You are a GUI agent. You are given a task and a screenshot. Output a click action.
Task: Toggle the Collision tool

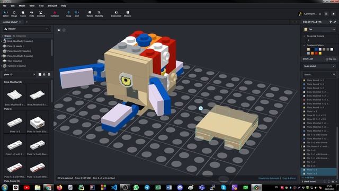[55, 14]
